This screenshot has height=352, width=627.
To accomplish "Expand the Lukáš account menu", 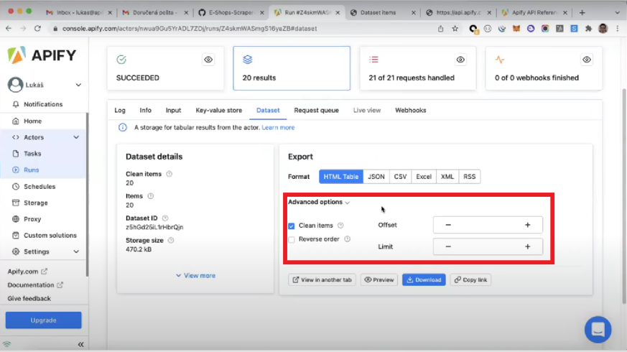I will coord(78,85).
